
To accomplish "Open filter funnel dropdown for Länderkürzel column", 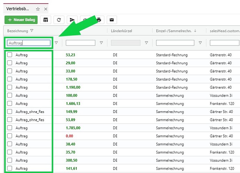I will [x=146, y=43].
